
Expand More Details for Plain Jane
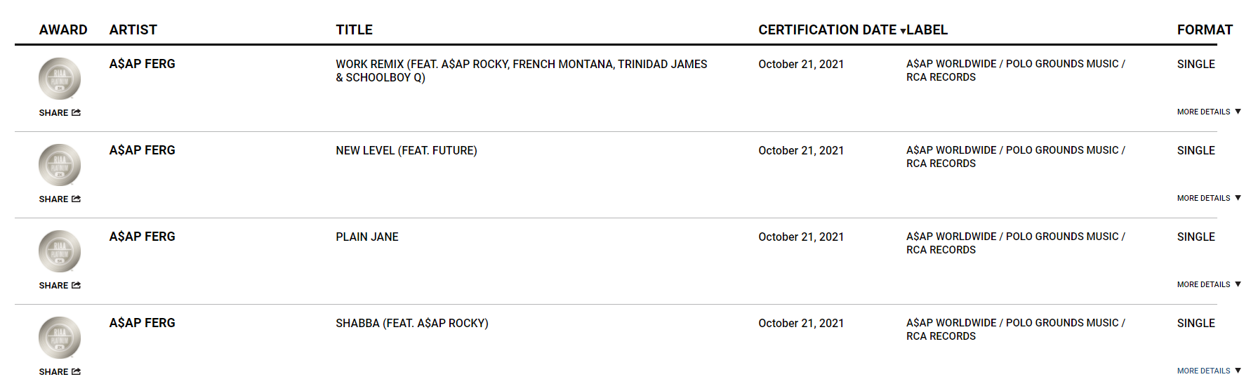(1209, 284)
